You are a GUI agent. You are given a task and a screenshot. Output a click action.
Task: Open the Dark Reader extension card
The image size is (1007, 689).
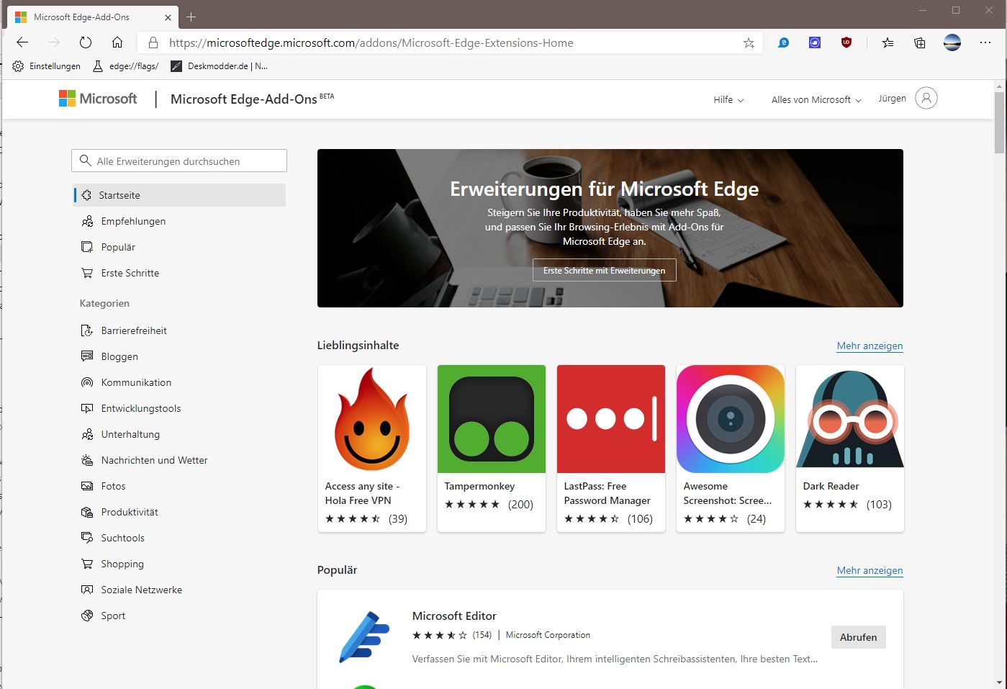pyautogui.click(x=850, y=449)
